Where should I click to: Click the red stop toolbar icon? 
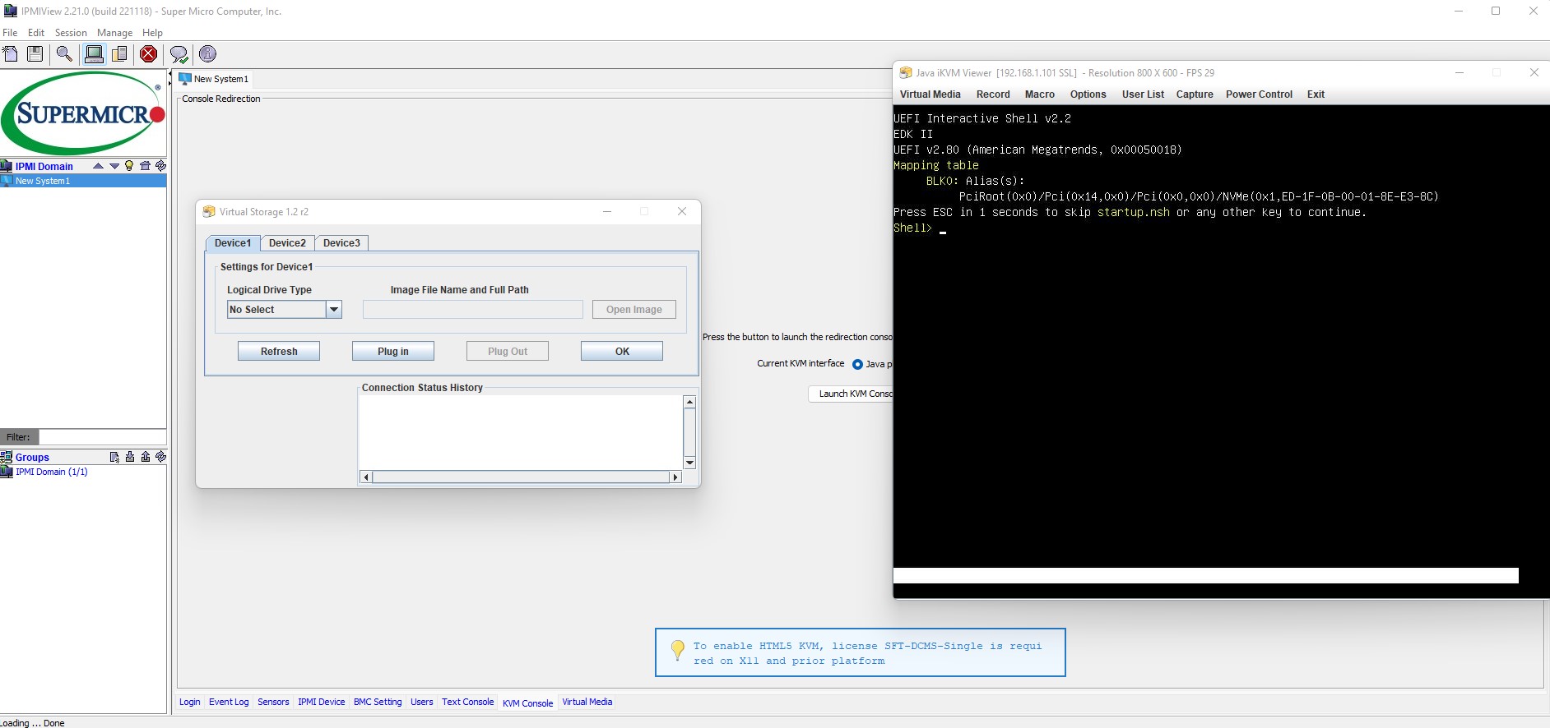148,54
